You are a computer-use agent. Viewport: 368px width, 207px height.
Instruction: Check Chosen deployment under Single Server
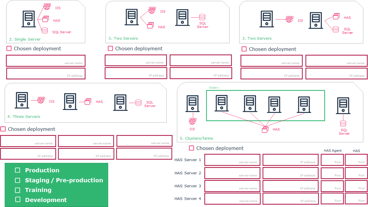pos(9,49)
